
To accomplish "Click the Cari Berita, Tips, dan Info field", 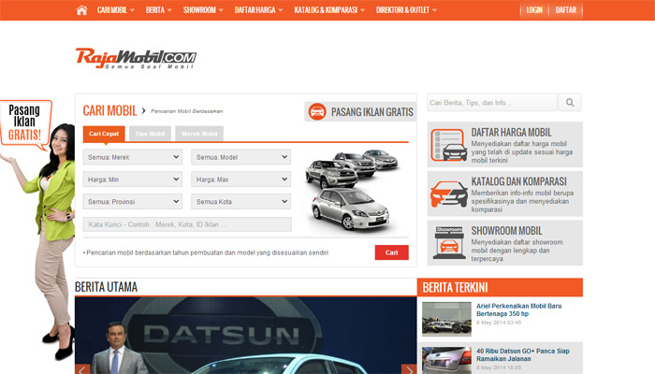I will click(x=492, y=102).
